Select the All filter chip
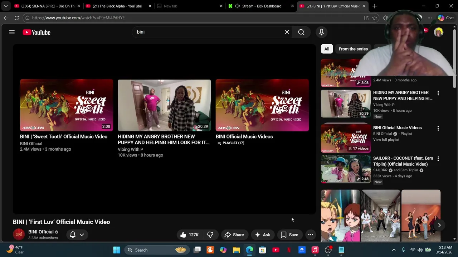This screenshot has width=458, height=257. 327,49
